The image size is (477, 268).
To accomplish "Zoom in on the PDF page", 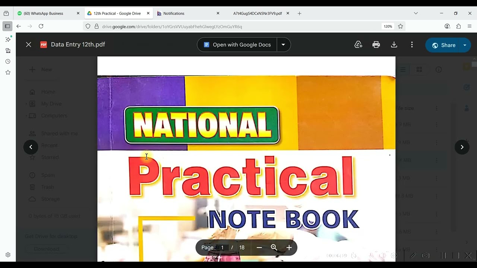I will coord(289,248).
